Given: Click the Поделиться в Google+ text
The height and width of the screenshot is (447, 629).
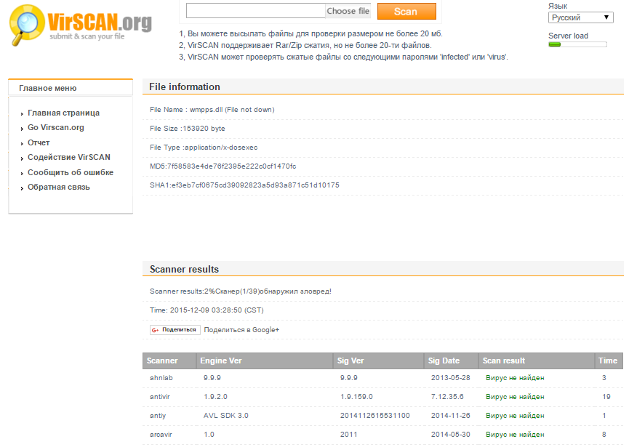Looking at the screenshot, I should coord(241,329).
